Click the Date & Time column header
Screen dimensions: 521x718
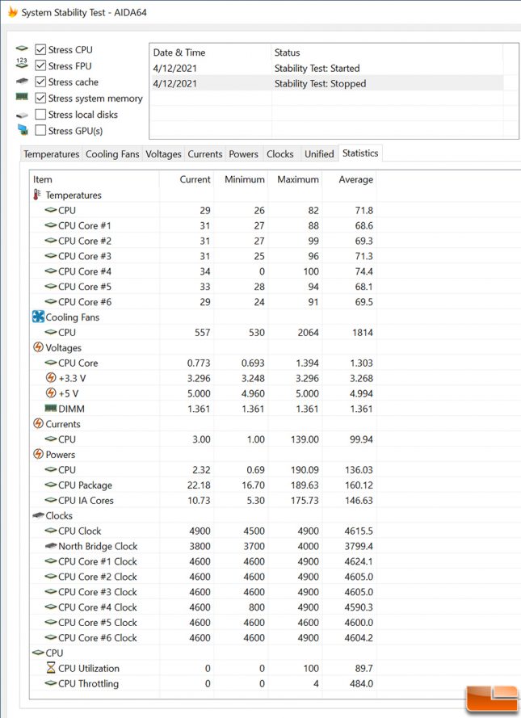[x=211, y=52]
